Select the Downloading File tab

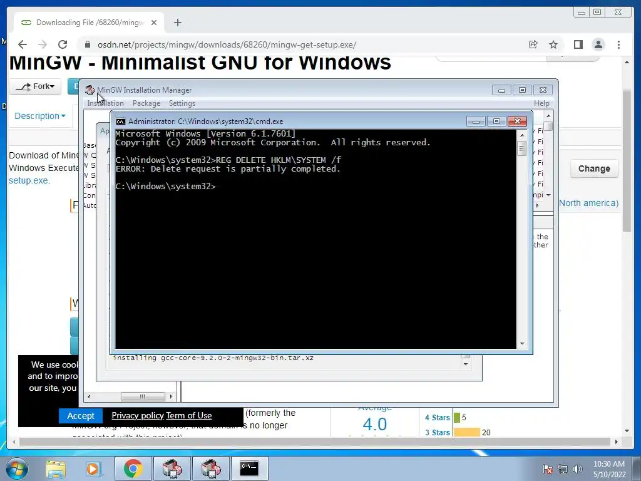coord(89,23)
